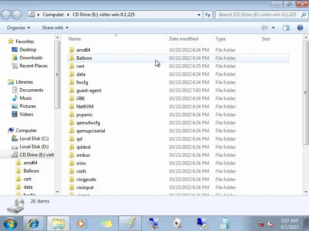Select the i386 folder row

(178, 98)
